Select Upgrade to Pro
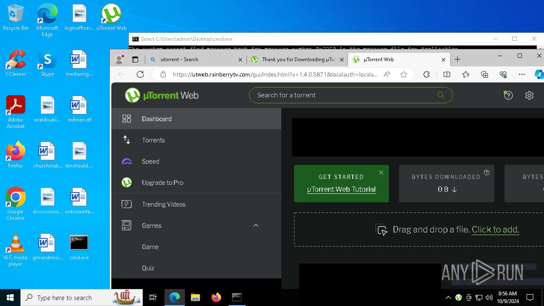544x306 pixels. (x=196, y=183)
